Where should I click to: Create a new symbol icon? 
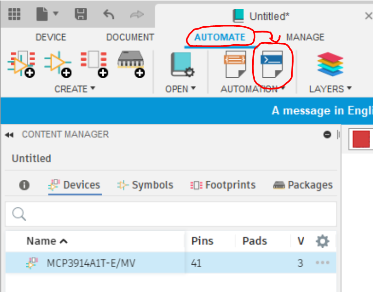click(58, 64)
